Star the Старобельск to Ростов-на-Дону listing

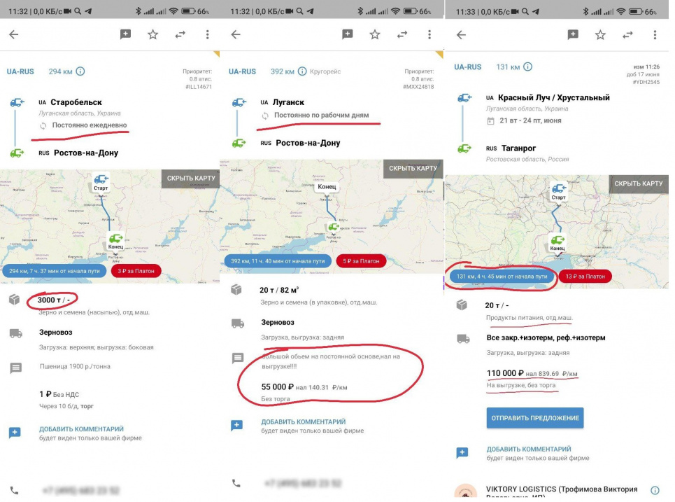pyautogui.click(x=153, y=34)
